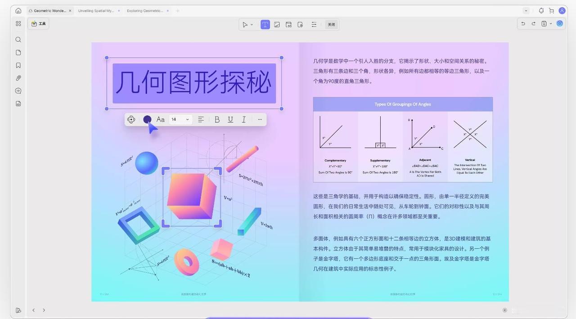Select the fourth edit tool, a page with a badge
This screenshot has width=576, height=319.
(x=301, y=25)
